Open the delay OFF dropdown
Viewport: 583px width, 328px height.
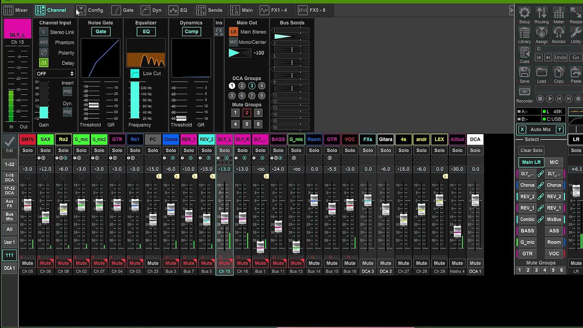[55, 73]
